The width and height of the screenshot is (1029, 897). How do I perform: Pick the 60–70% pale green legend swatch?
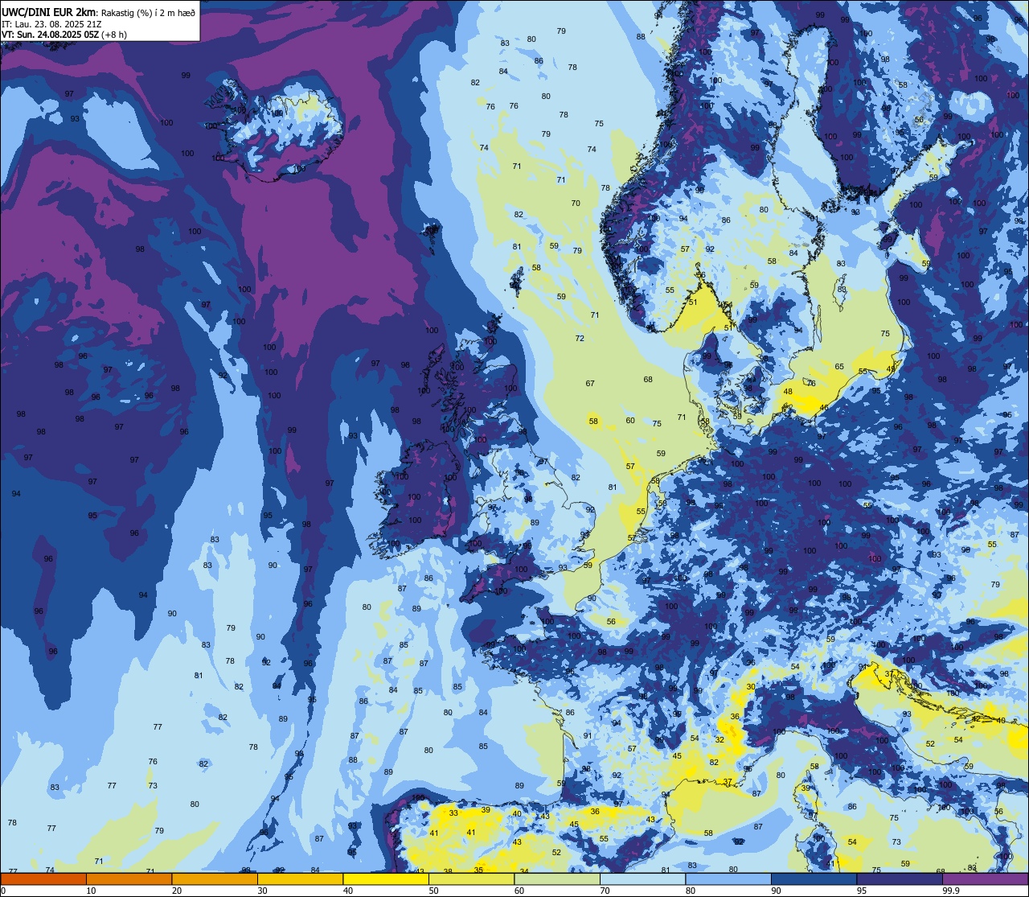(557, 878)
